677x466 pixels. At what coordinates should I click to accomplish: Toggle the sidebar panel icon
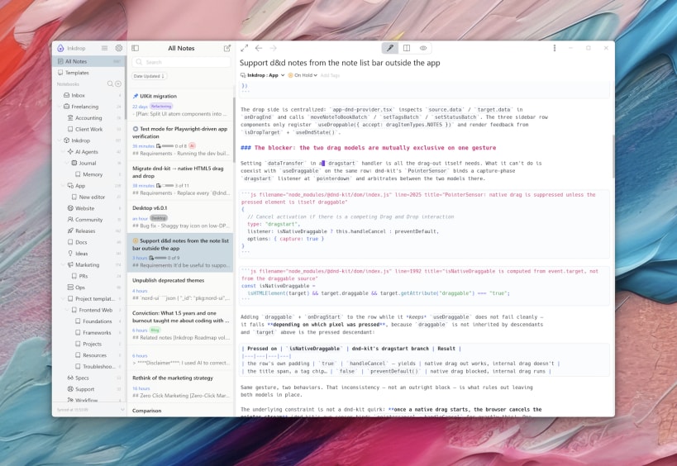click(135, 48)
